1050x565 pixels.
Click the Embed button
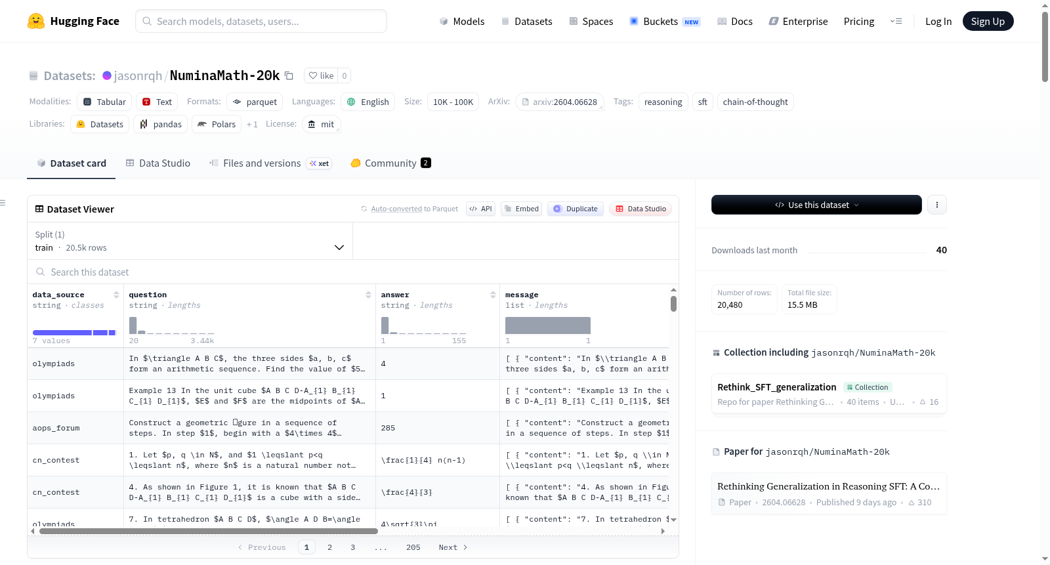522,209
